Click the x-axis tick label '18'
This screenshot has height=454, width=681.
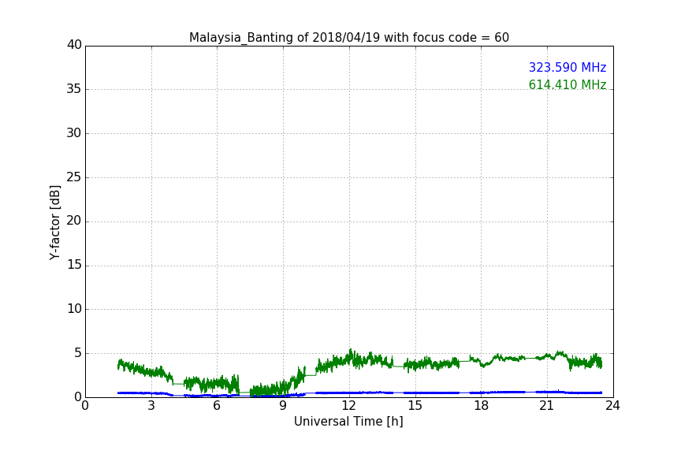point(481,406)
